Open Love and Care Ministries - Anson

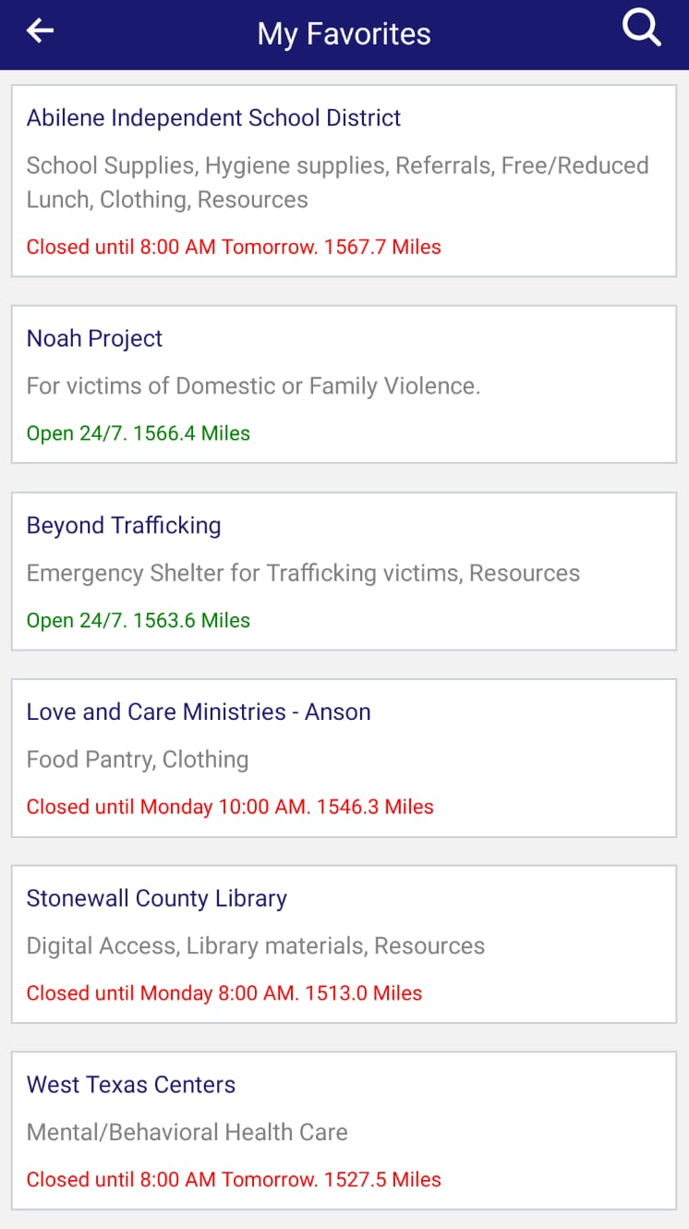click(x=199, y=712)
